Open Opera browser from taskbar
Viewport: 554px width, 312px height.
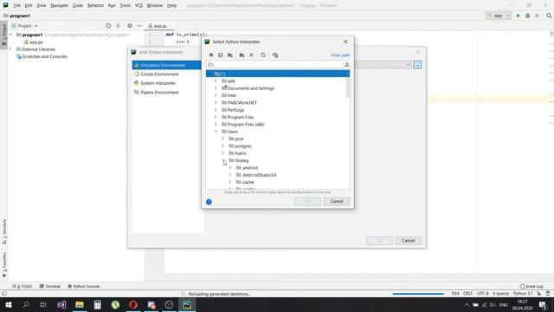(x=133, y=304)
